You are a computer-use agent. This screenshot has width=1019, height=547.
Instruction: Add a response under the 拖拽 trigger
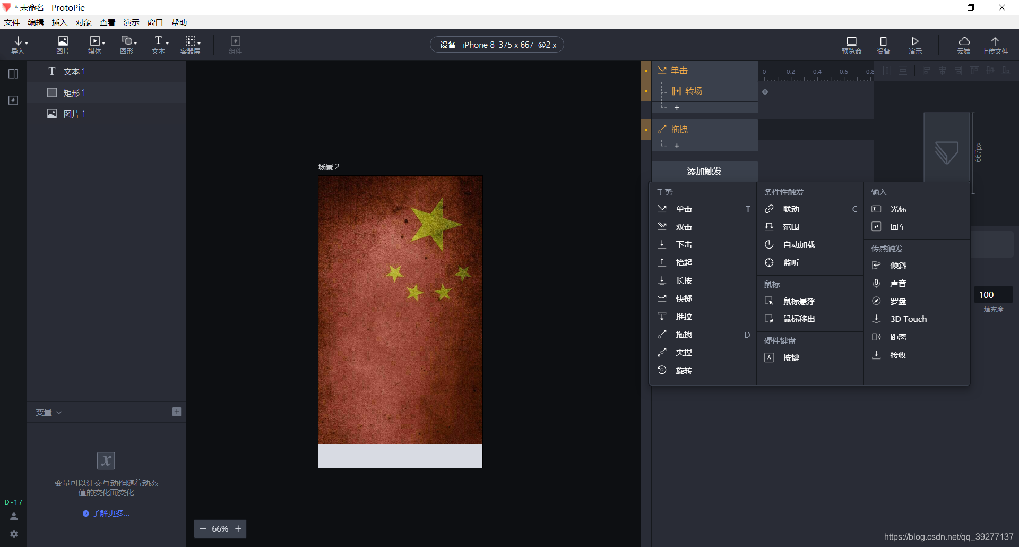677,146
